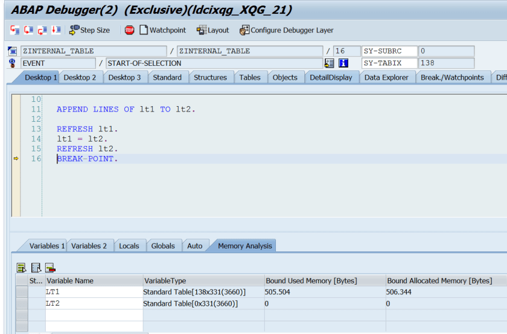Open the Step Size setting
The width and height of the screenshot is (507, 334).
[89, 30]
